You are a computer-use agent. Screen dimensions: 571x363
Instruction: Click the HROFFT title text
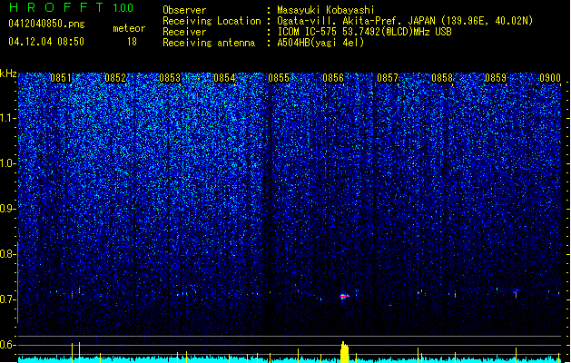point(56,7)
